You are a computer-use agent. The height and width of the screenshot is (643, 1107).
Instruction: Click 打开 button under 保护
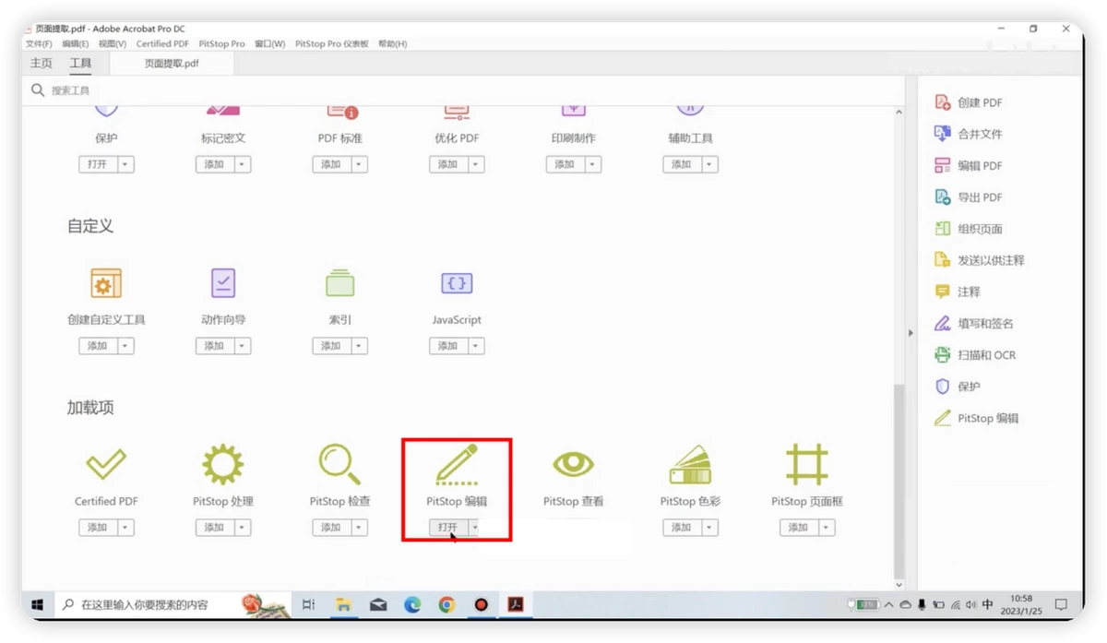tap(98, 164)
